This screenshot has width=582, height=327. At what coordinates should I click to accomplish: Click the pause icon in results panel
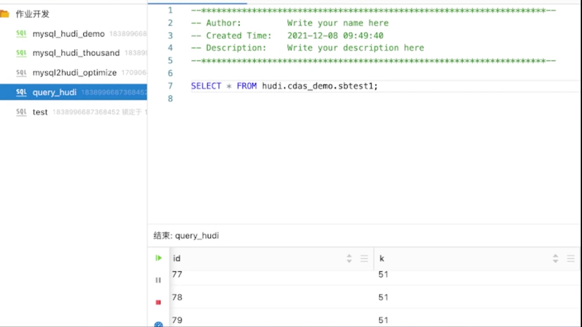[158, 281]
